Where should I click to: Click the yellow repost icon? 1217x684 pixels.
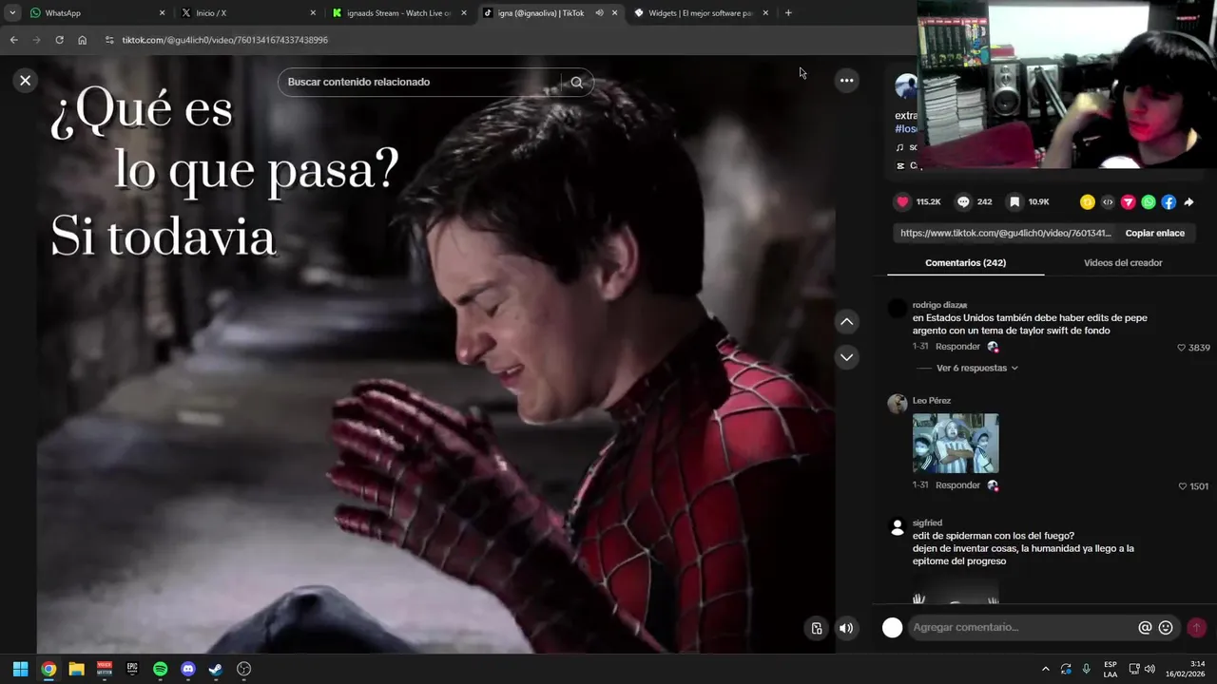1088,202
